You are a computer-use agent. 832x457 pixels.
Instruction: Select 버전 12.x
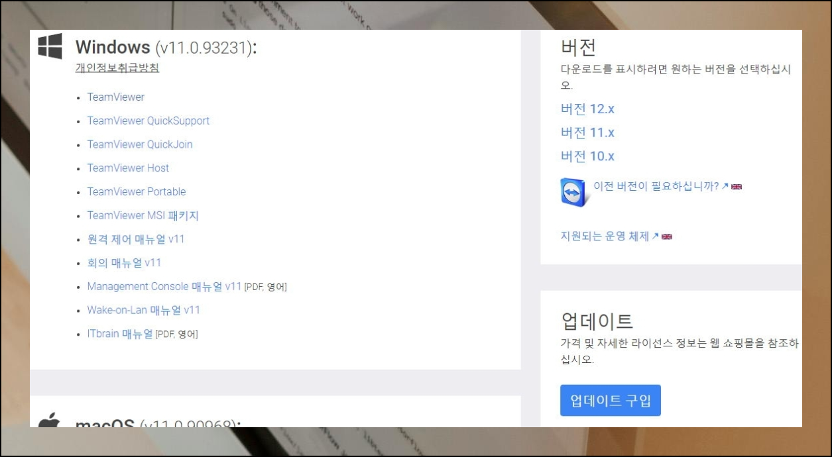point(587,109)
